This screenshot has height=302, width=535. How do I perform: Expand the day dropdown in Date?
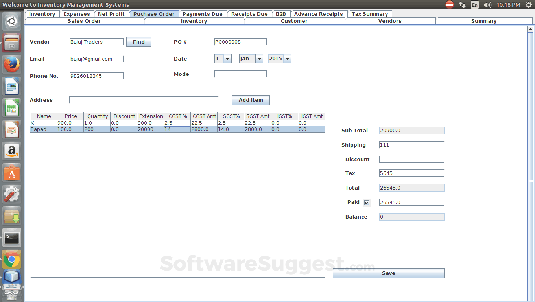[x=227, y=59]
